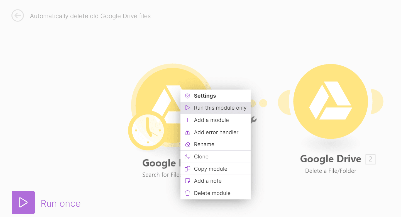Image resolution: width=401 pixels, height=217 pixels.
Task: Click the warning triangle icon for Add error handler
Action: pyautogui.click(x=187, y=132)
